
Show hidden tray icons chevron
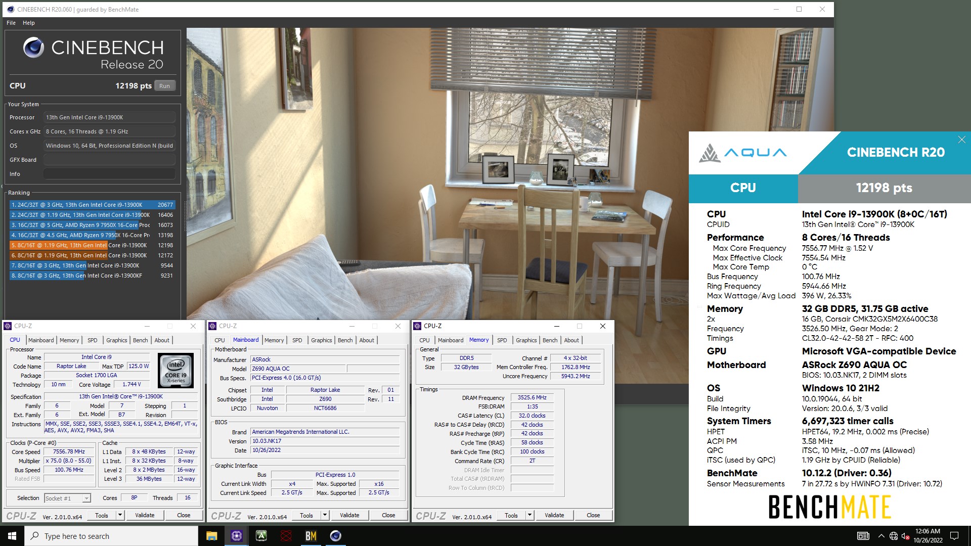coord(881,536)
